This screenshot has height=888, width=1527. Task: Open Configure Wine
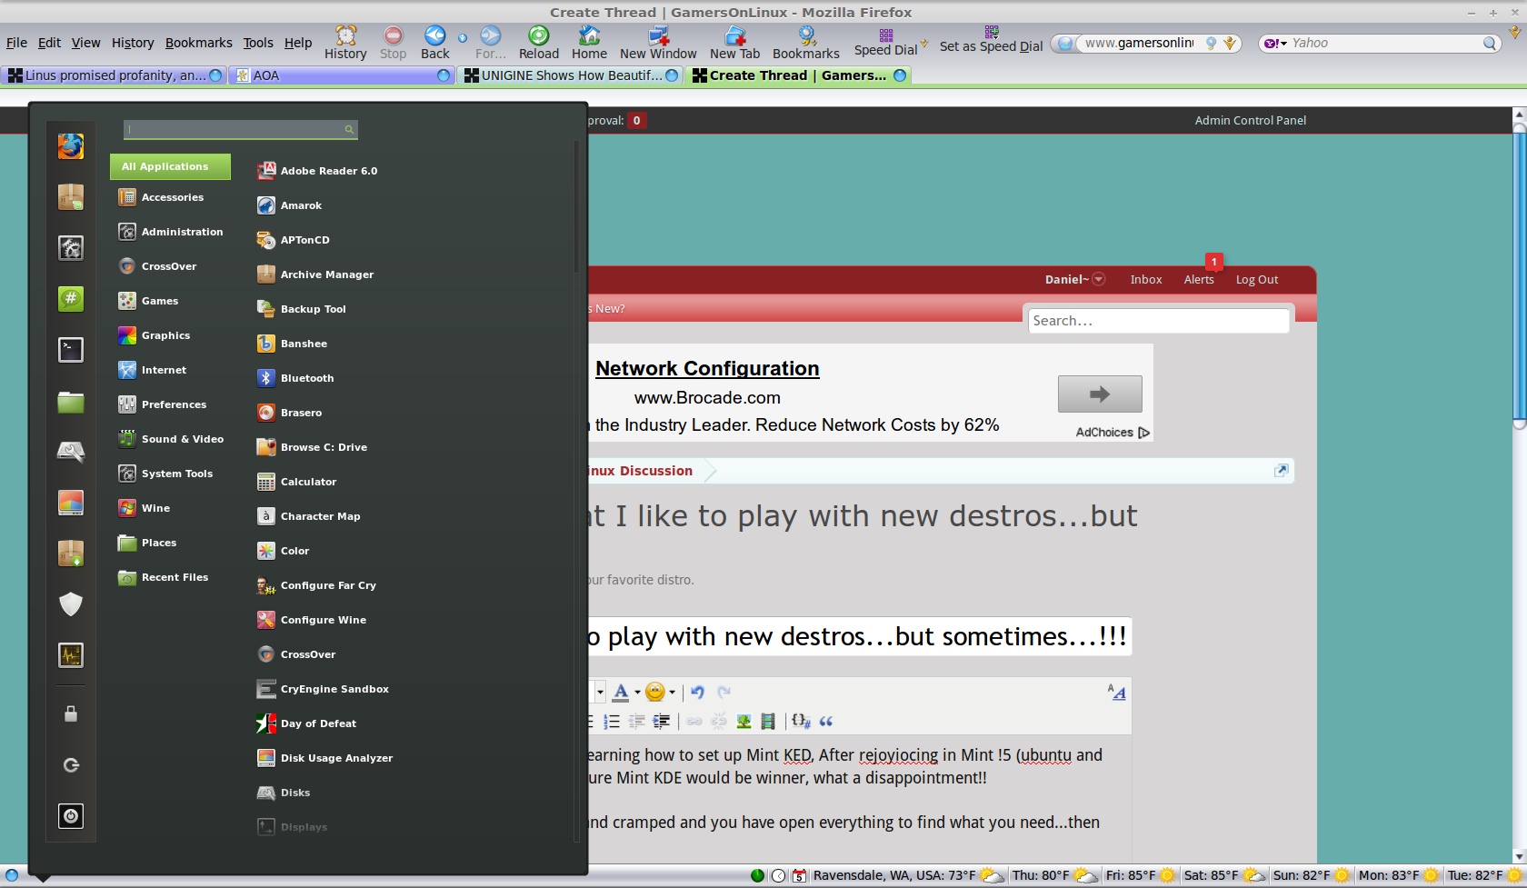(312, 620)
